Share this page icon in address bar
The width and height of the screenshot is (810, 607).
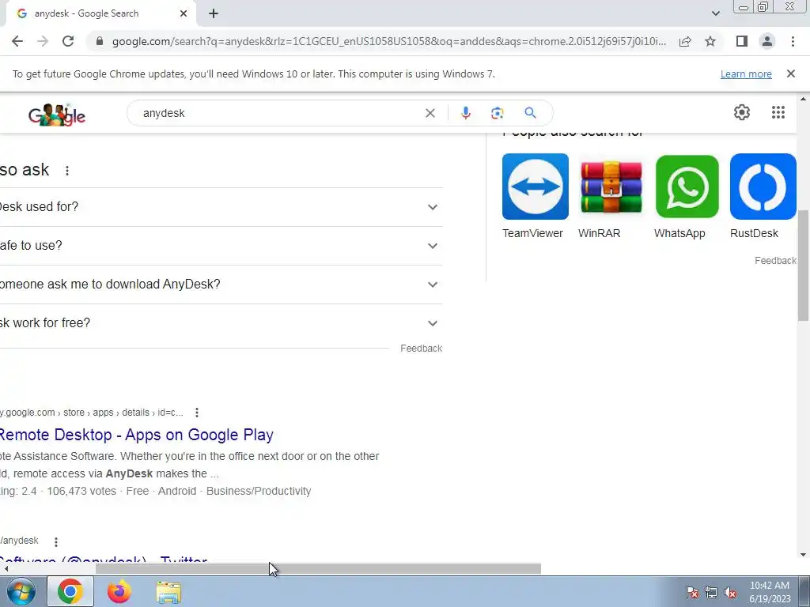[685, 41]
